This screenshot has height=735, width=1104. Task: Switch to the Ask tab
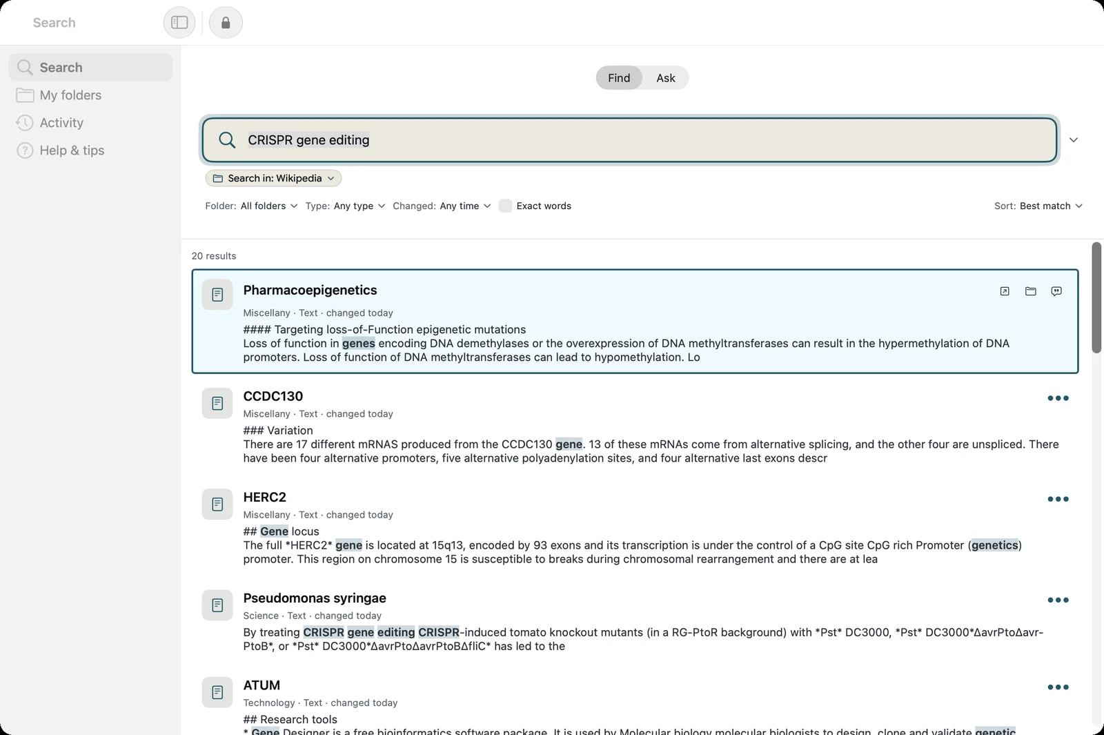(666, 78)
